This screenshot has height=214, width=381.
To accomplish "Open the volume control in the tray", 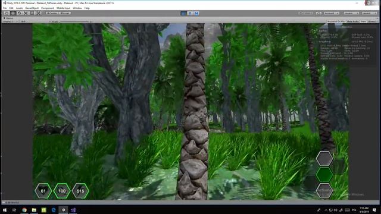I will [336, 210].
